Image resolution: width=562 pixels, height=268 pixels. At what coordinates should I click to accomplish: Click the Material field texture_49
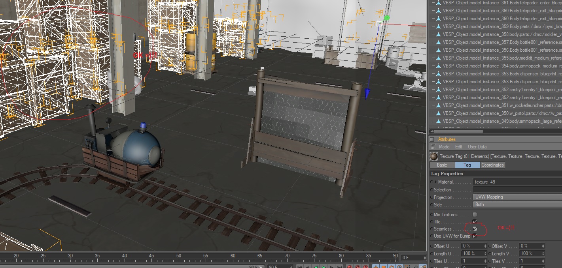click(x=517, y=182)
